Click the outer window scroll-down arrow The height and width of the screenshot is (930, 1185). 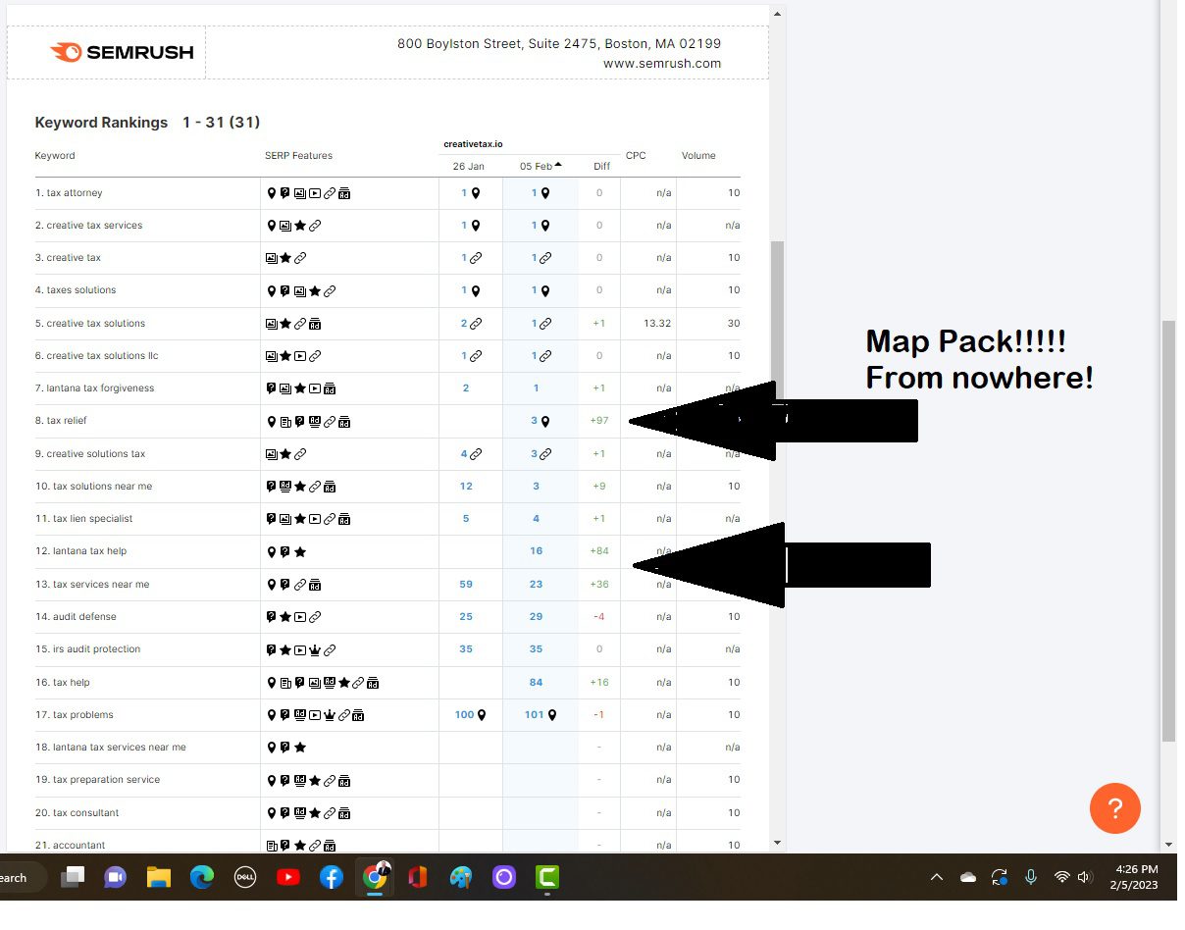[x=1168, y=845]
